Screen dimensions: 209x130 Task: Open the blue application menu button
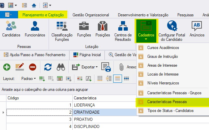9,15
